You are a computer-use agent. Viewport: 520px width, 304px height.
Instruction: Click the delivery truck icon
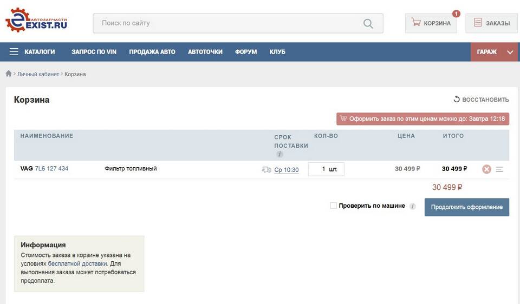(266, 169)
